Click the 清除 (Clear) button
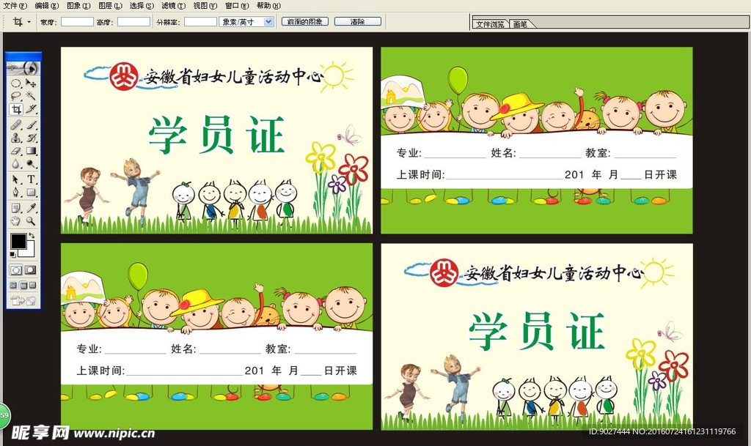Viewport: 751px width, 446px height. pos(357,21)
